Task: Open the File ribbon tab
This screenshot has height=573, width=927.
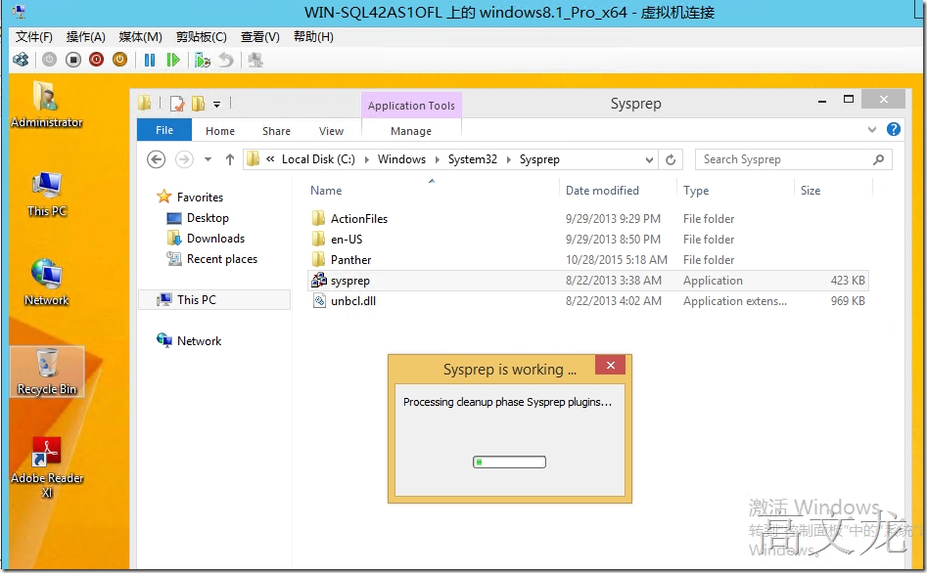Action: pos(164,130)
